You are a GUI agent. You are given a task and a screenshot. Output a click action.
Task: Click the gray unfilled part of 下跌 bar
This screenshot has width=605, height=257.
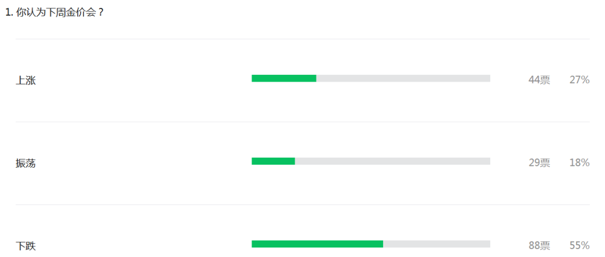click(x=437, y=244)
